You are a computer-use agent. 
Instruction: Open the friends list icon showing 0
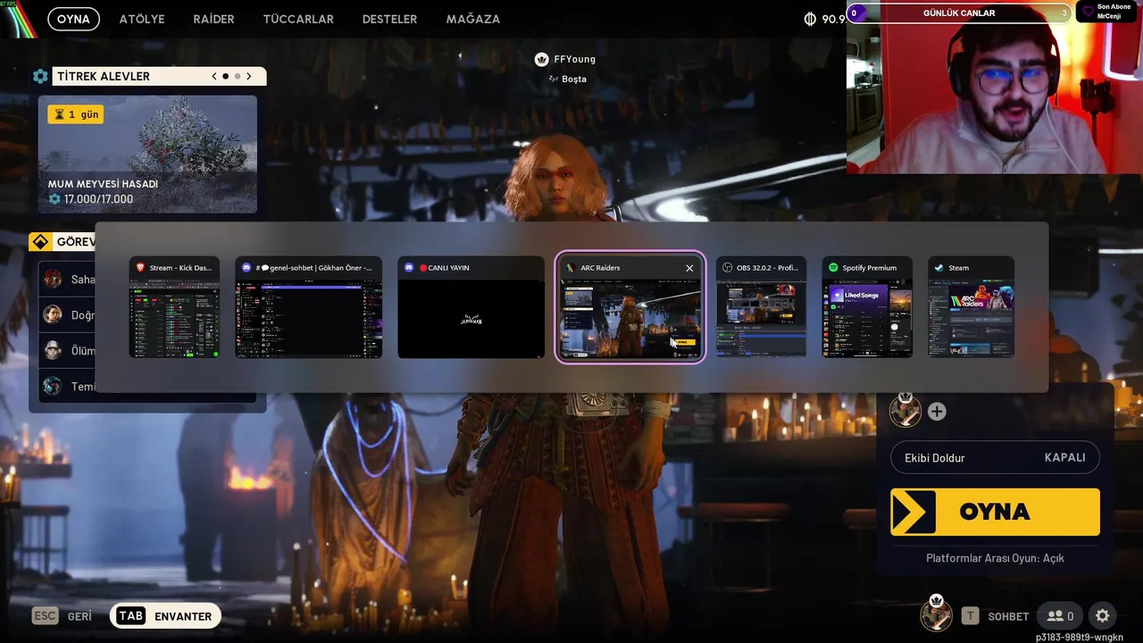(1060, 616)
